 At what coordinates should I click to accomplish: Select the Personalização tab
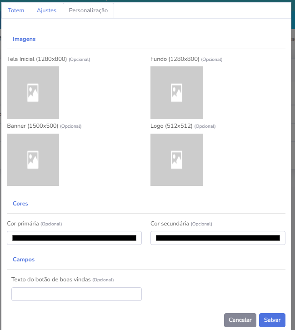[x=88, y=10]
